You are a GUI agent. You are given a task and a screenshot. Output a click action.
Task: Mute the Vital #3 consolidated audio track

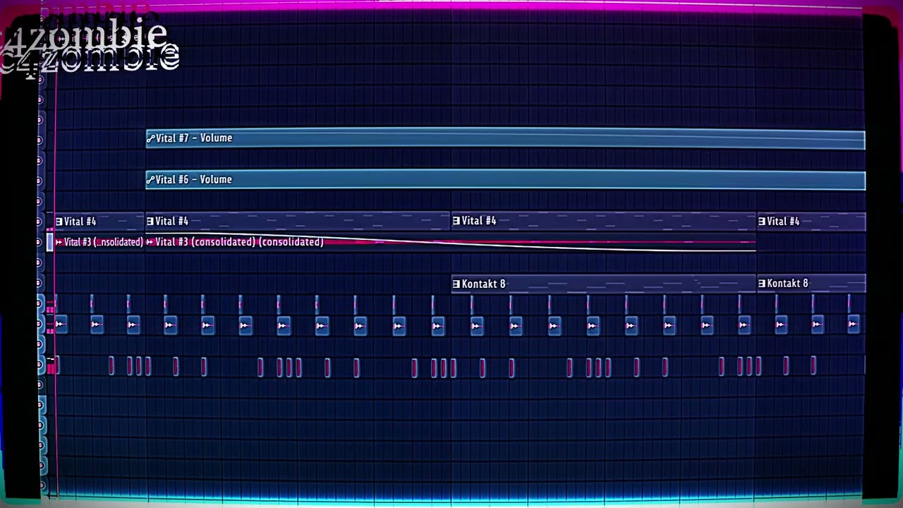tap(40, 242)
